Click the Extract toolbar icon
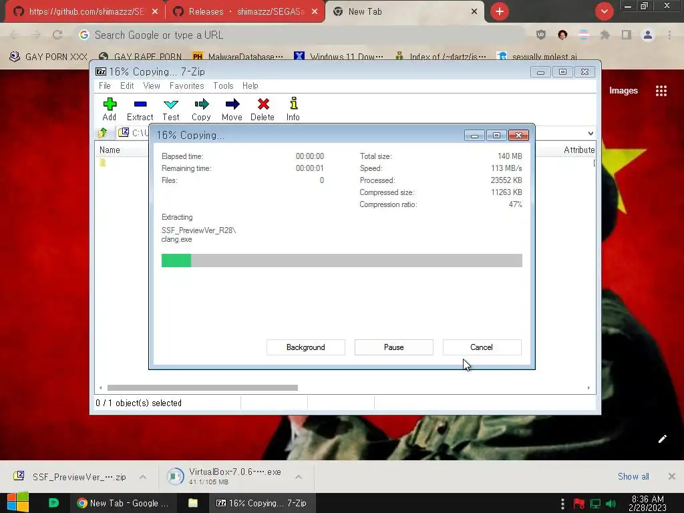 (x=140, y=109)
